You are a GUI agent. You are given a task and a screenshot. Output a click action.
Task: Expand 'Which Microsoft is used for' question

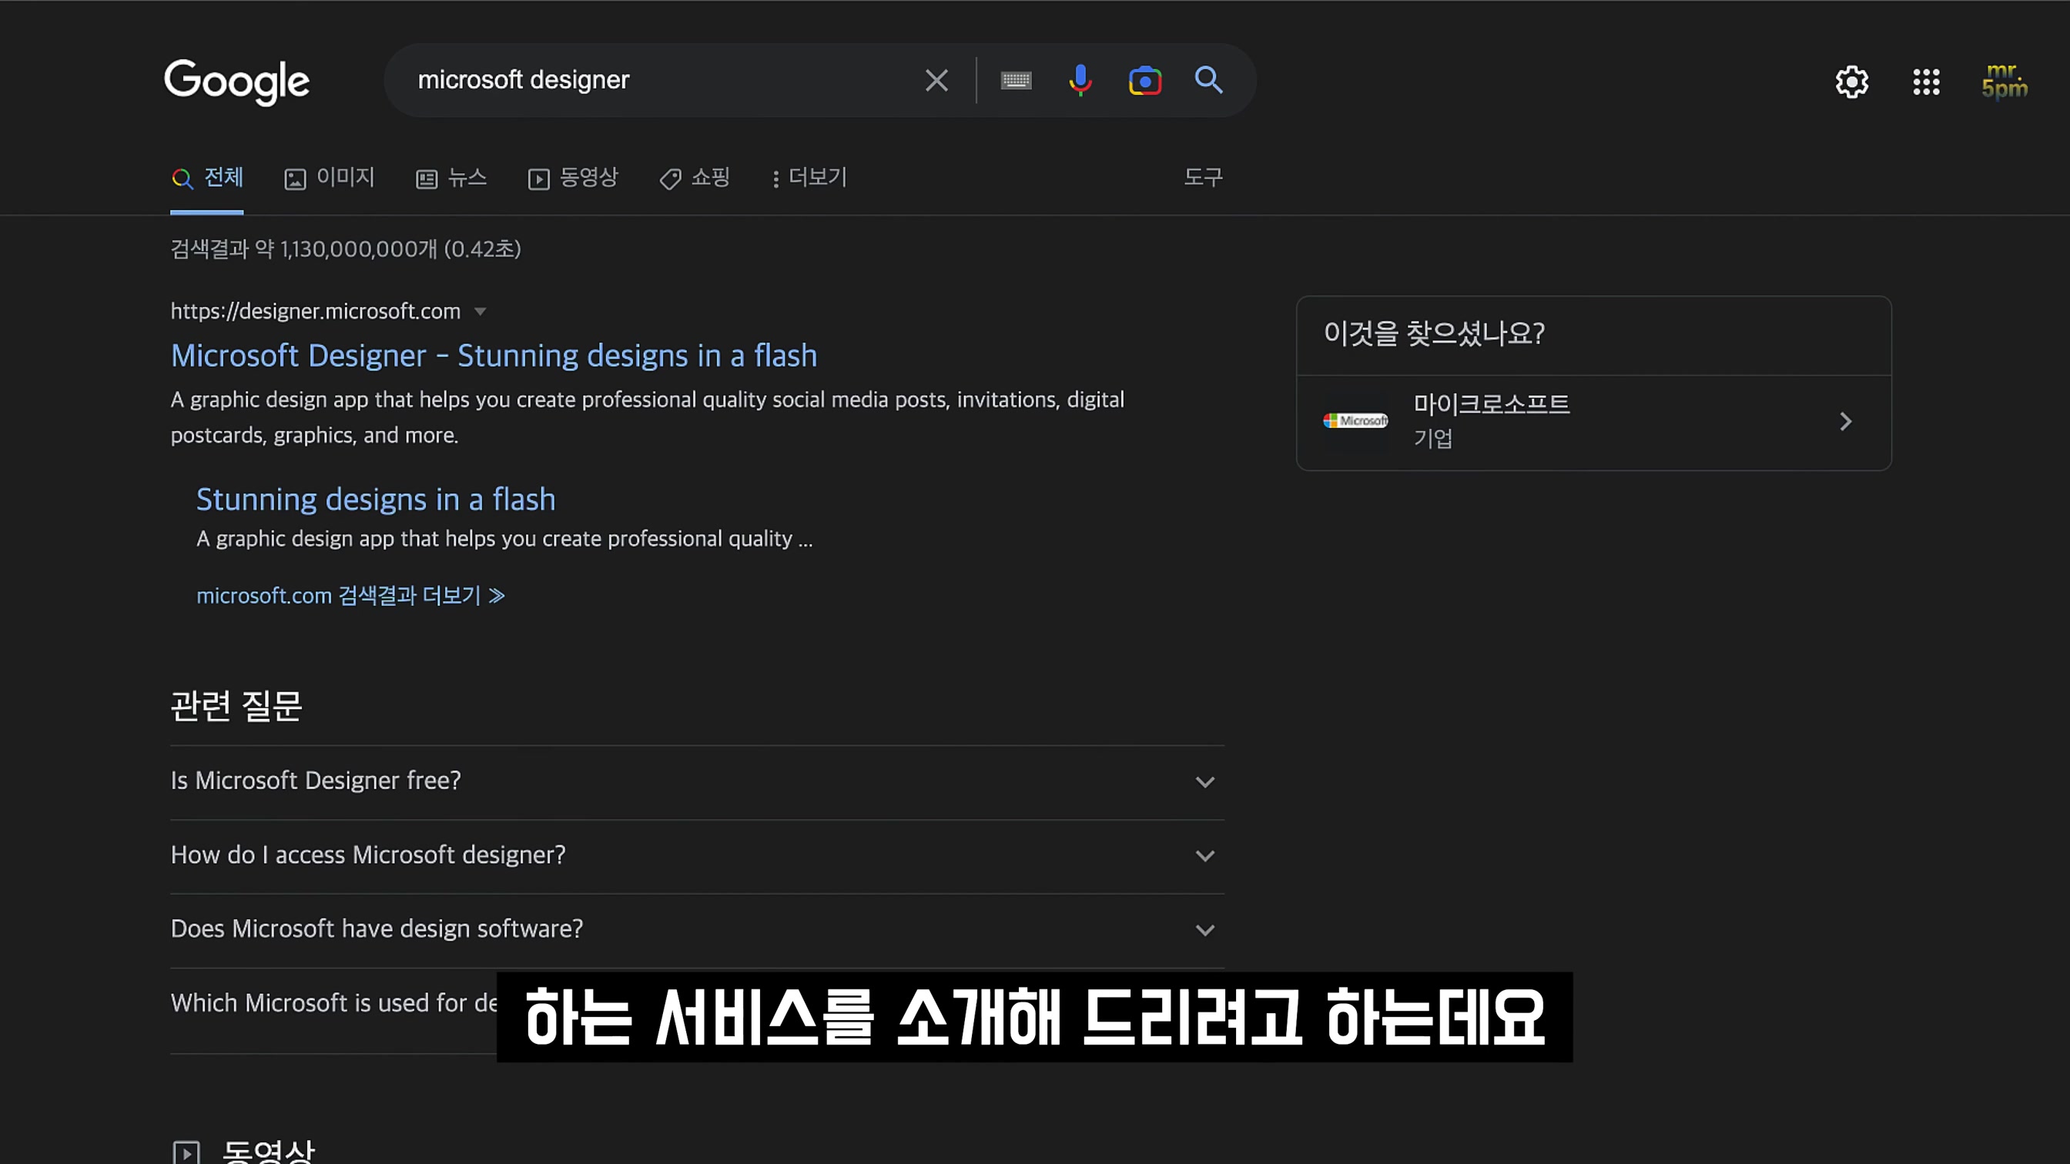(x=333, y=1004)
